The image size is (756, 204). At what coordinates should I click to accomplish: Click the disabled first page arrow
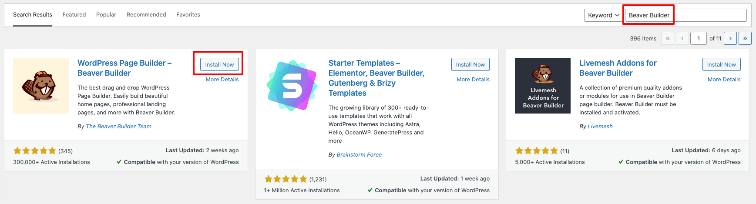(668, 38)
